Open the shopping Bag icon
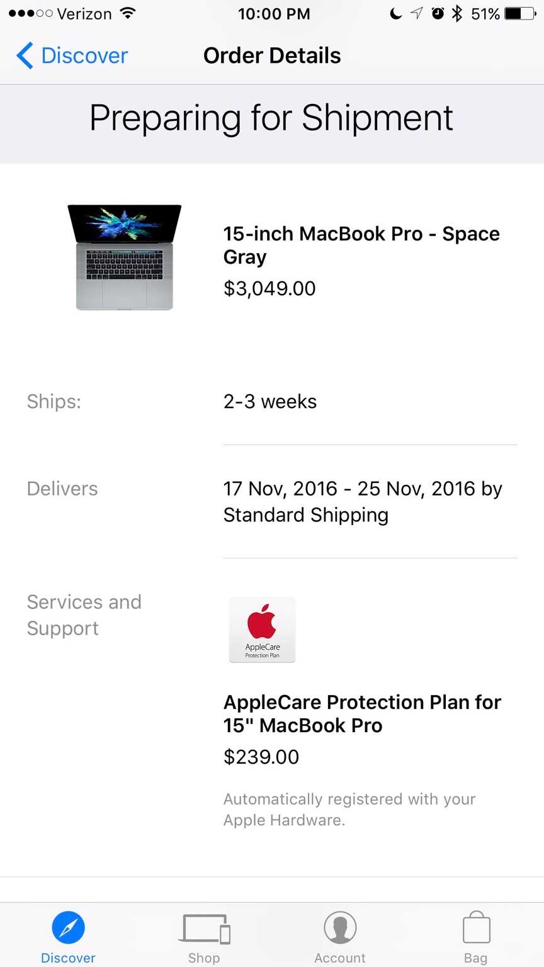The width and height of the screenshot is (544, 967). 476,928
